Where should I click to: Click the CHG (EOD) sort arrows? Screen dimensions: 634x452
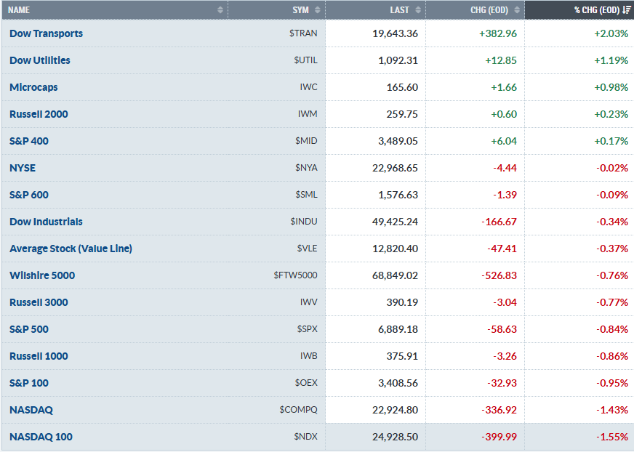tap(517, 10)
